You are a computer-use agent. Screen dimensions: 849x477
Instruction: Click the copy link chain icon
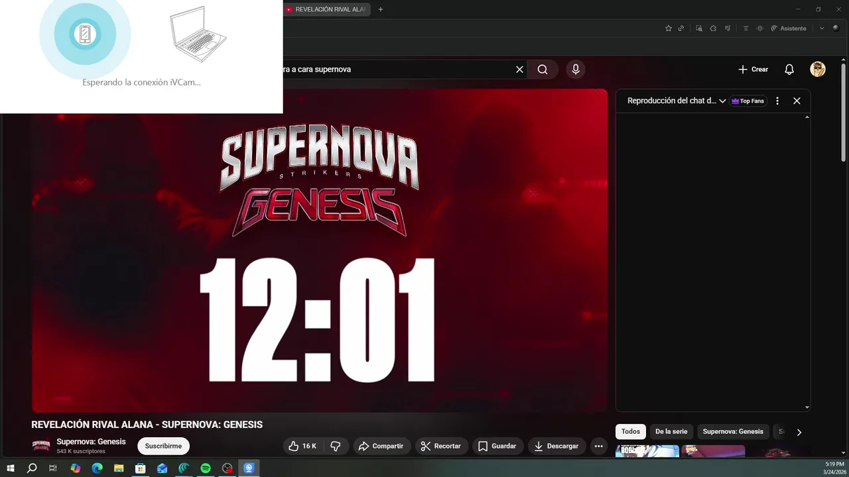click(681, 28)
